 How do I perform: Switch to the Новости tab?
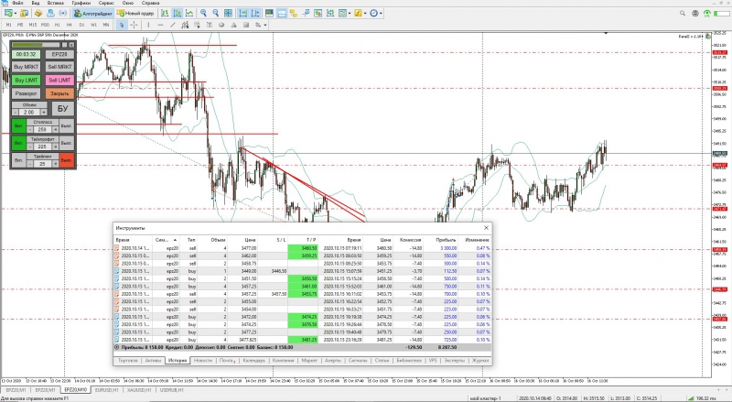point(202,361)
